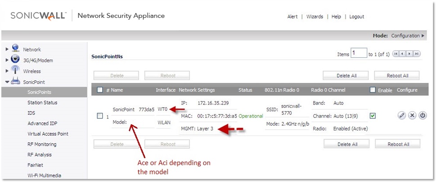Sort by the Name column header

pos(117,90)
